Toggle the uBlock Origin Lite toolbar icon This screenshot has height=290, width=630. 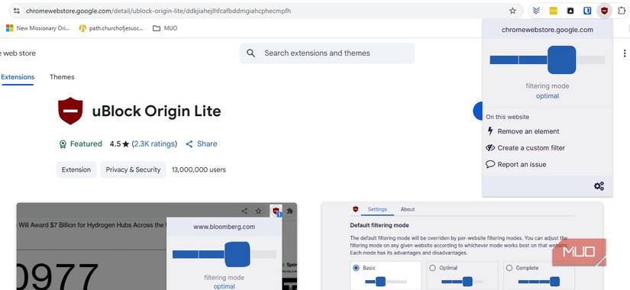[604, 11]
